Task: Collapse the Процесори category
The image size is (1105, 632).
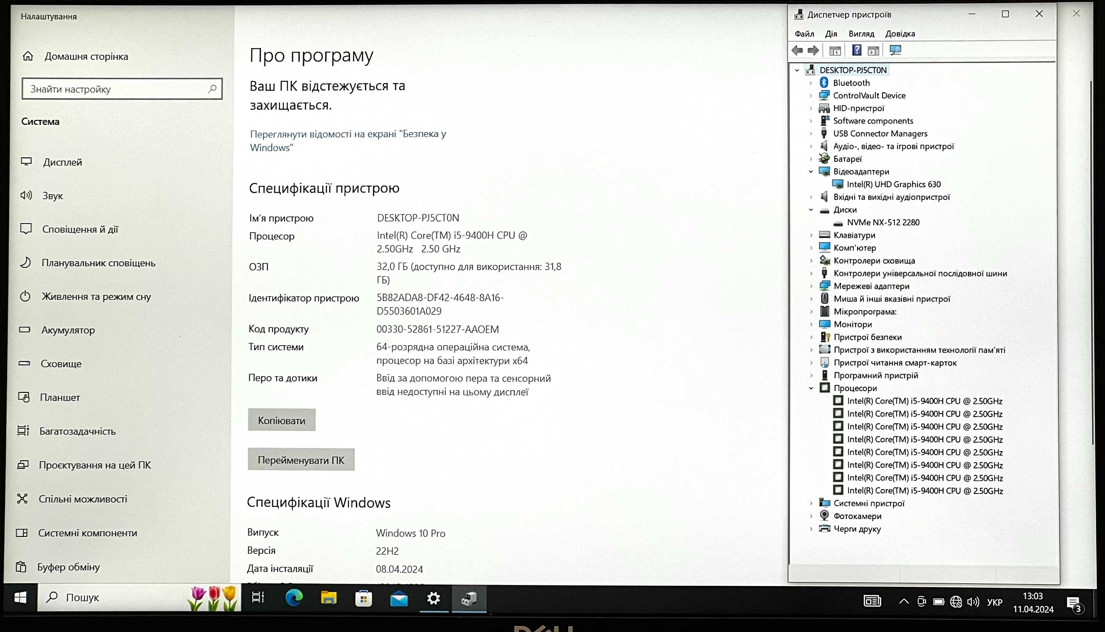Action: point(811,389)
